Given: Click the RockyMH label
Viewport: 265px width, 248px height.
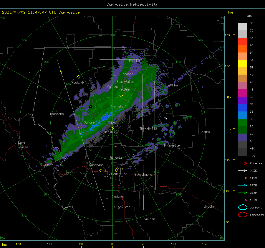Looking at the screenshot, I should tap(78, 83).
